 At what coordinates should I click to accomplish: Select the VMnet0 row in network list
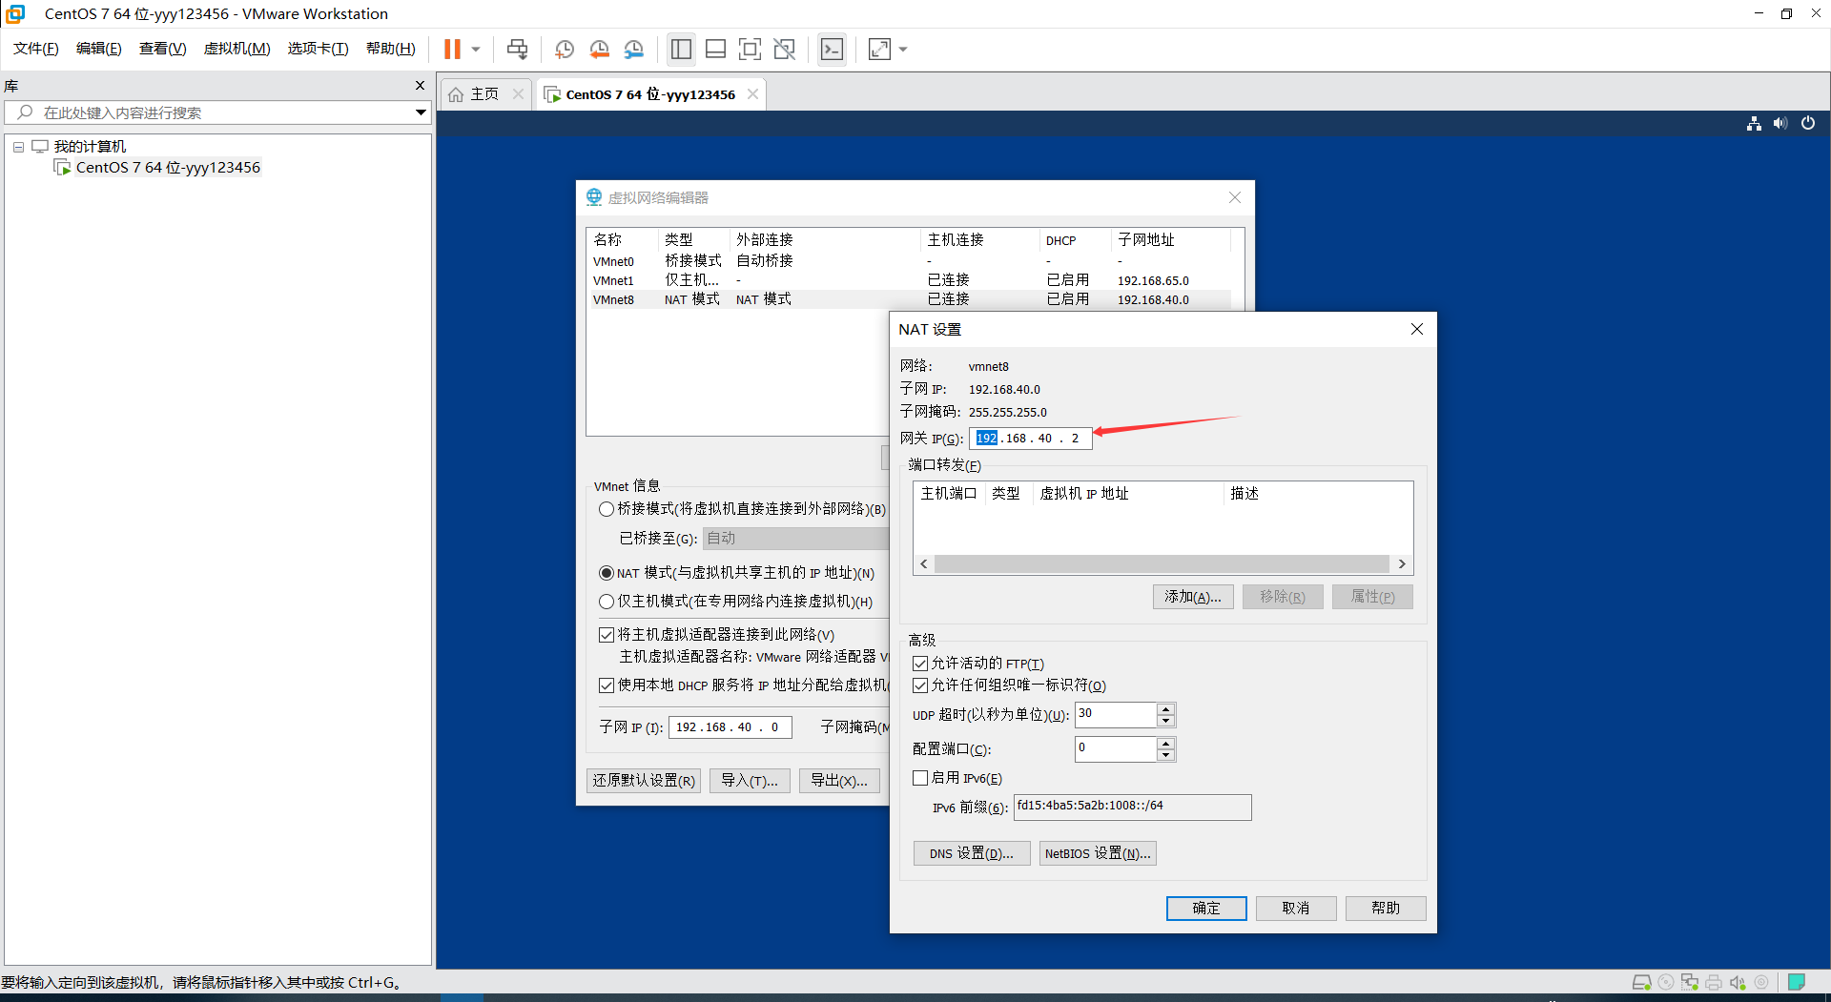pos(909,261)
